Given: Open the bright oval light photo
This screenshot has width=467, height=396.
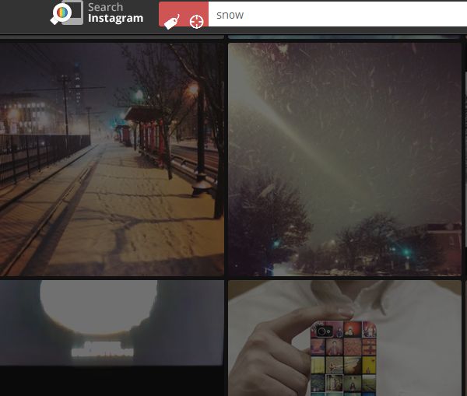Looking at the screenshot, I should click(x=112, y=338).
